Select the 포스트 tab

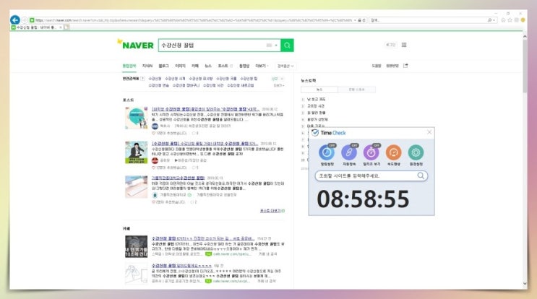(x=223, y=66)
